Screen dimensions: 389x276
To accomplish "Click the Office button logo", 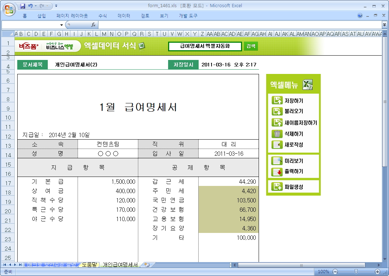I will tap(9, 10).
